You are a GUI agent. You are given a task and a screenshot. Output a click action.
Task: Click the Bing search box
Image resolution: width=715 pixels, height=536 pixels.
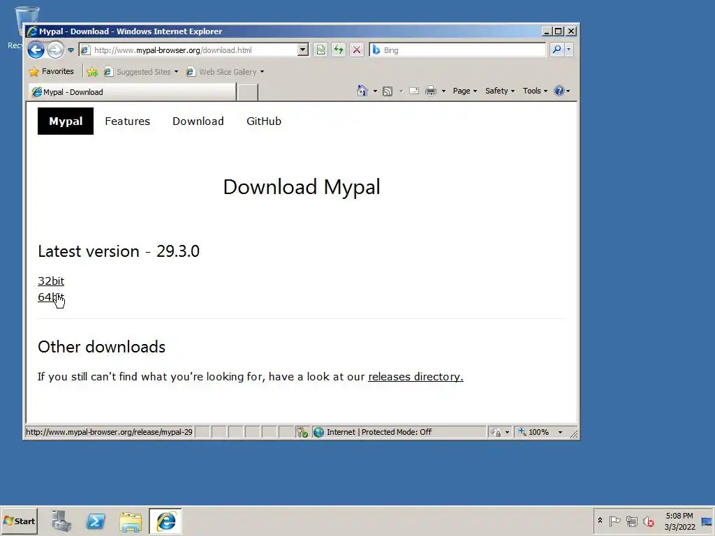coord(457,50)
